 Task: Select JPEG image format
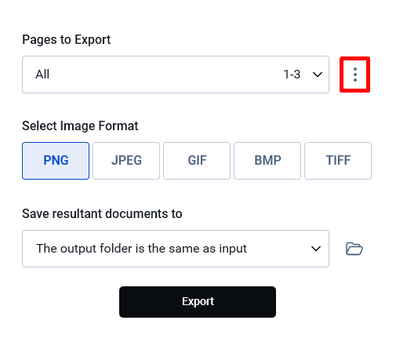126,161
